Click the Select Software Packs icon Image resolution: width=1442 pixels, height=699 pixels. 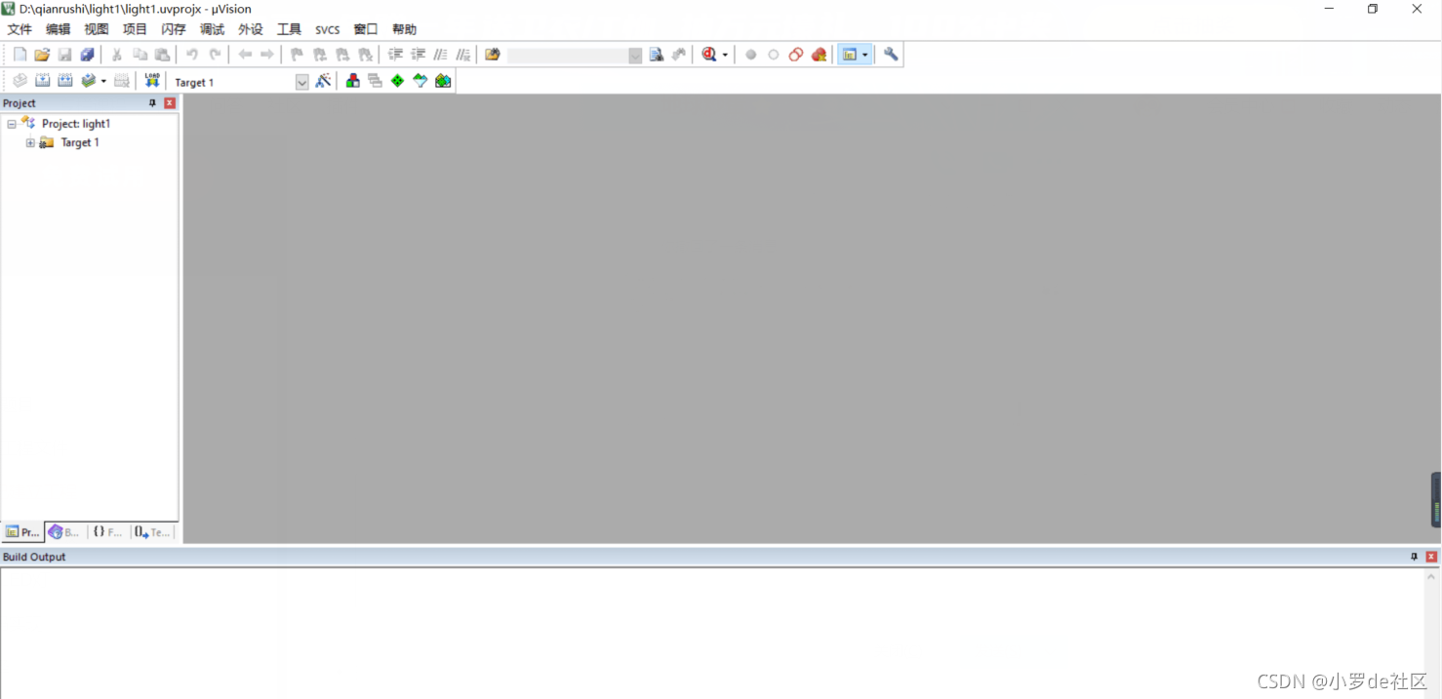tap(421, 81)
